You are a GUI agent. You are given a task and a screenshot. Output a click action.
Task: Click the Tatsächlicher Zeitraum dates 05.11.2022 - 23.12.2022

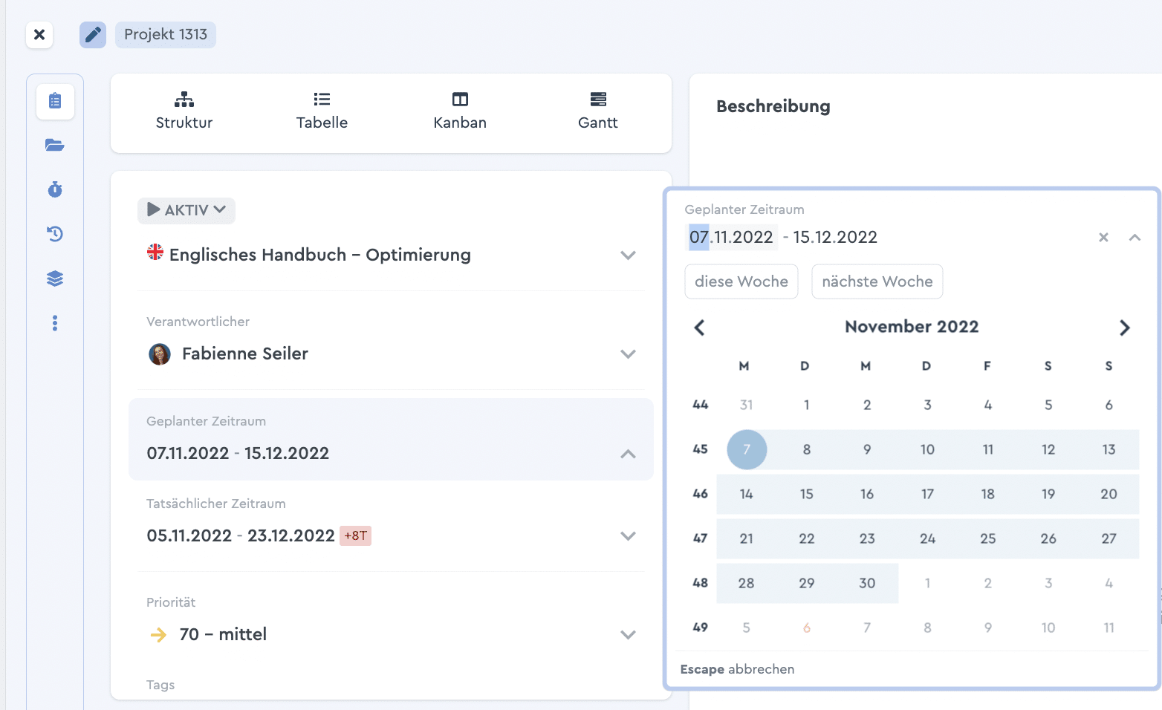(241, 535)
